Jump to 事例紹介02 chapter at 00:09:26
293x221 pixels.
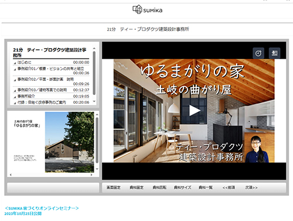click(x=52, y=81)
